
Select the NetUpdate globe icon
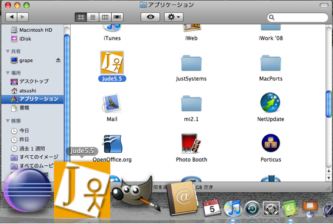click(270, 102)
